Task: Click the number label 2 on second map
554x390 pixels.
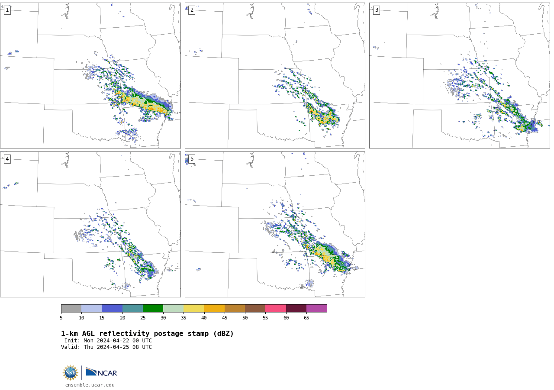Action: coord(192,10)
